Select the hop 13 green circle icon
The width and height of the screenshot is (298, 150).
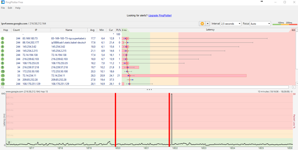coord(2,84)
